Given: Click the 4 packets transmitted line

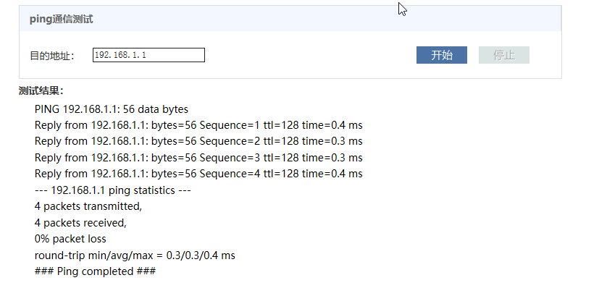Looking at the screenshot, I should [x=88, y=206].
